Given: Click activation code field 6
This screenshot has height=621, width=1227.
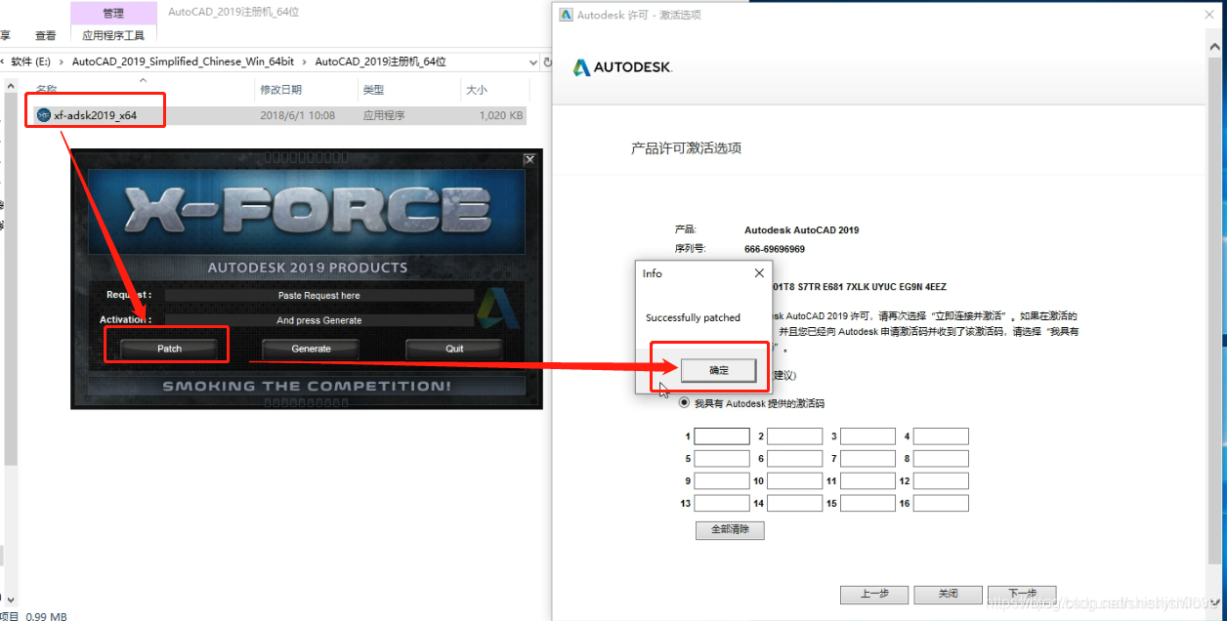Looking at the screenshot, I should click(x=795, y=459).
